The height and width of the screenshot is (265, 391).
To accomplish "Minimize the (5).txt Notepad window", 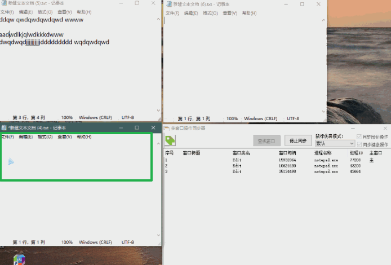I will (121, 3).
